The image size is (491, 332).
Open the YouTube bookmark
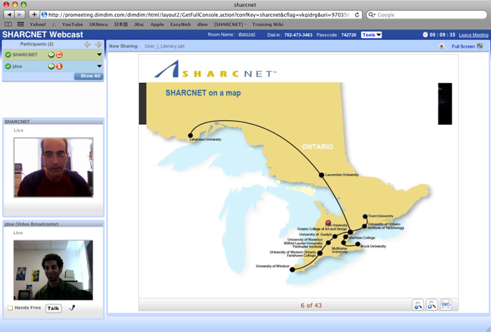point(72,24)
